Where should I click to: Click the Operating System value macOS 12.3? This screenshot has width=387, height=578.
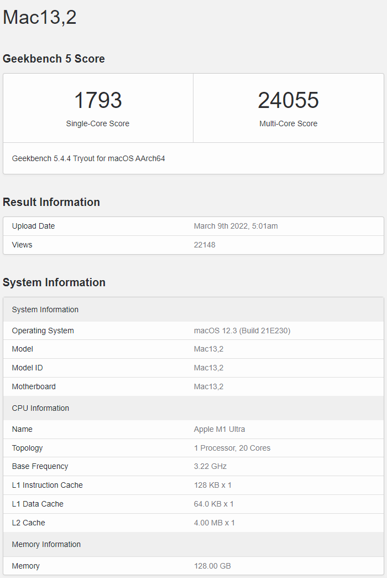[242, 331]
